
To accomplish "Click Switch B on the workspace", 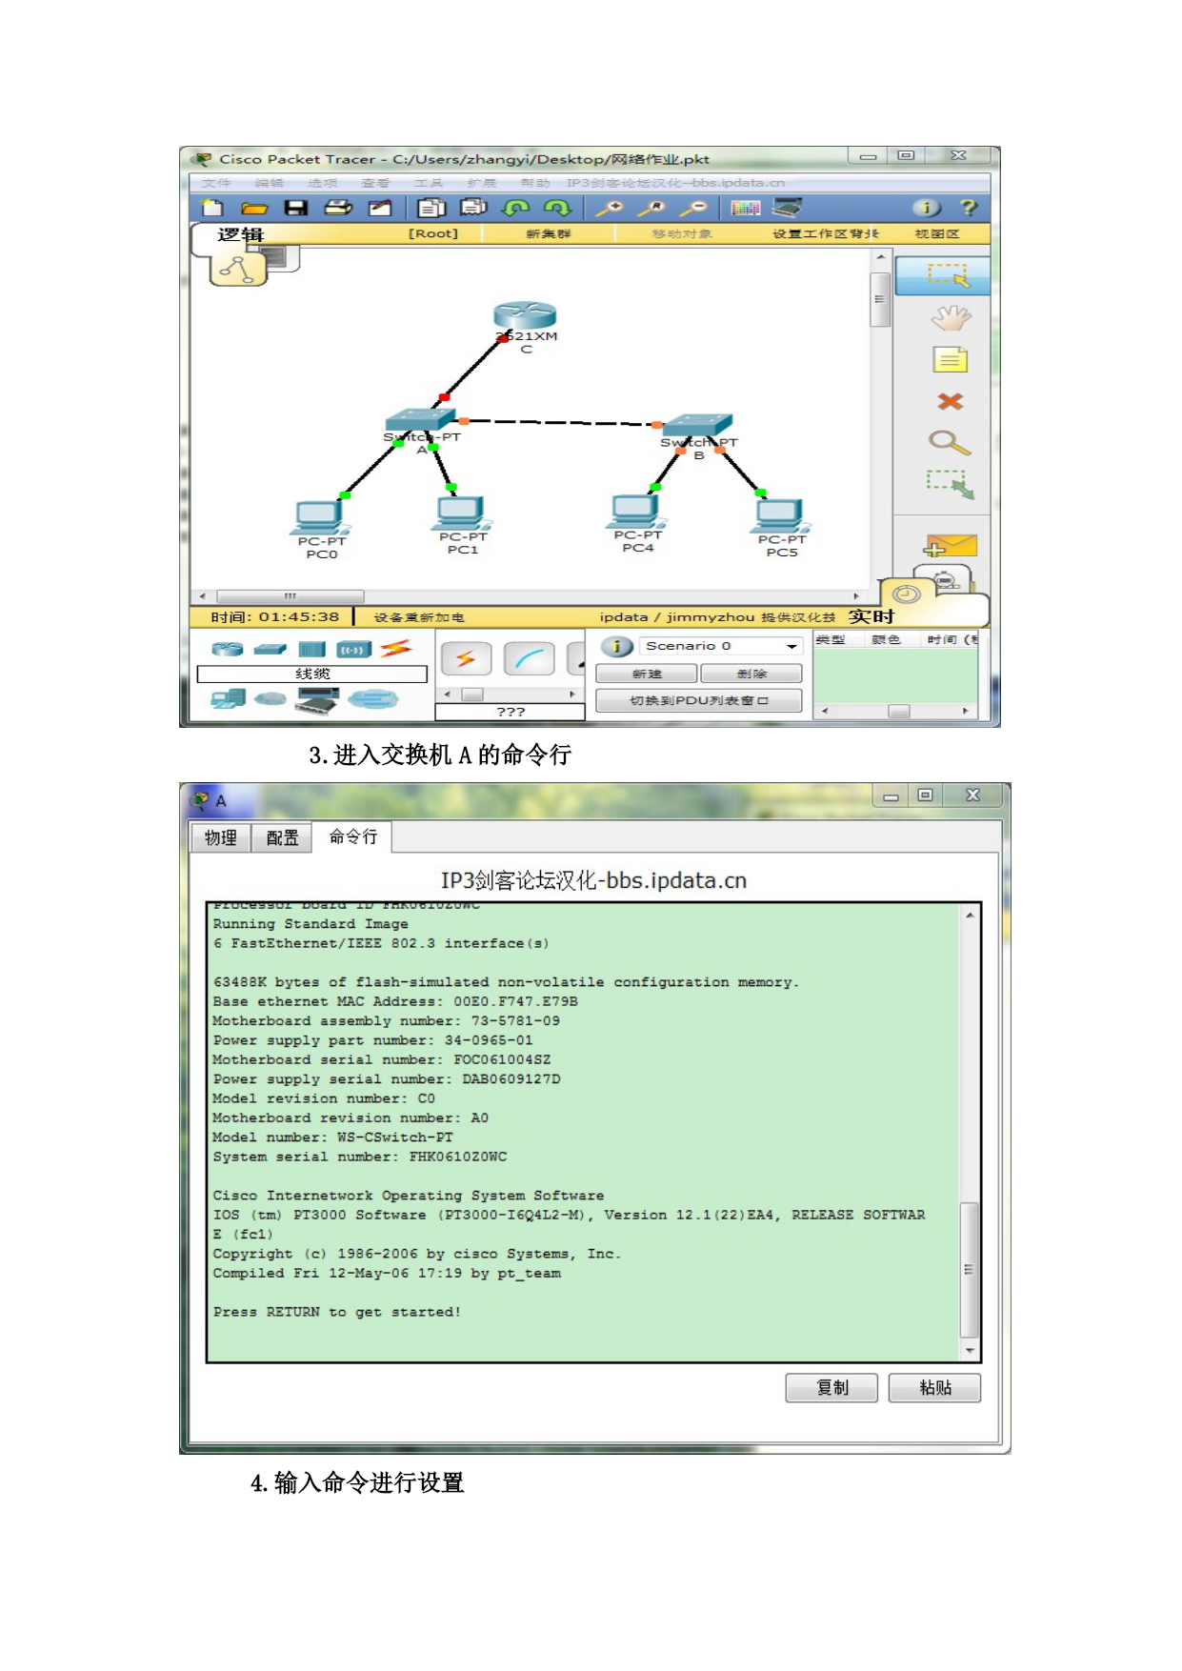I will point(698,425).
